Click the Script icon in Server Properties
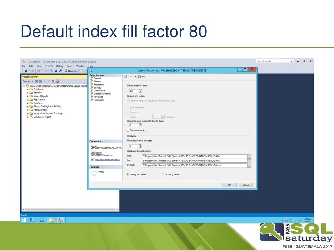The height and width of the screenshot is (250, 334). (126, 76)
